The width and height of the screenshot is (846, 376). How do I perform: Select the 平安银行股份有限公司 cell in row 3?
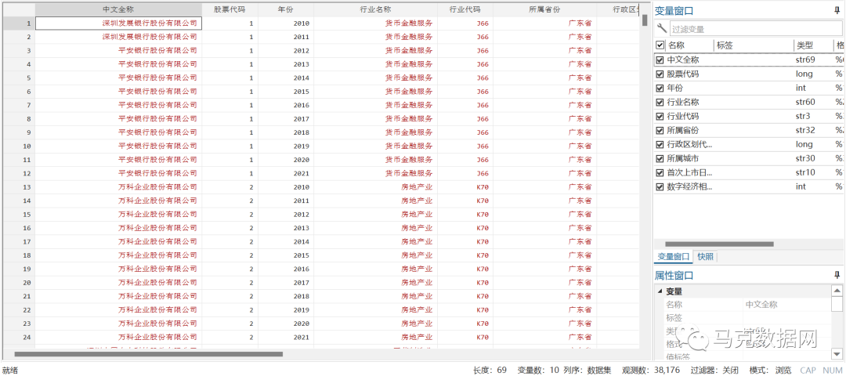click(x=118, y=50)
